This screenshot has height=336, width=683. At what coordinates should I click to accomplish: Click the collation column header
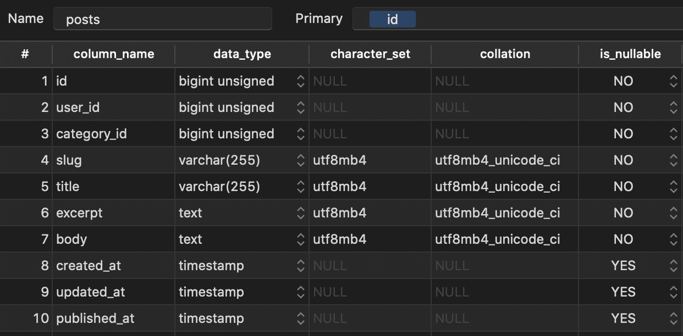[x=505, y=54]
